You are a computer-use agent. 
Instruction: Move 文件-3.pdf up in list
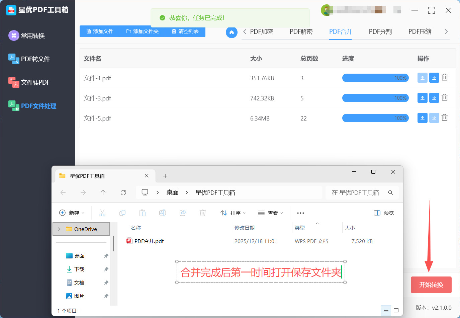(423, 98)
